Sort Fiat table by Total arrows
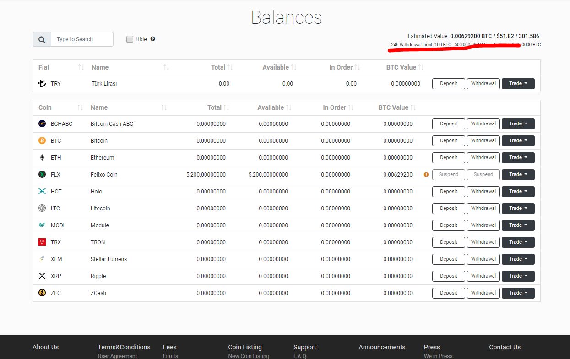The width and height of the screenshot is (570, 359). pos(230,67)
